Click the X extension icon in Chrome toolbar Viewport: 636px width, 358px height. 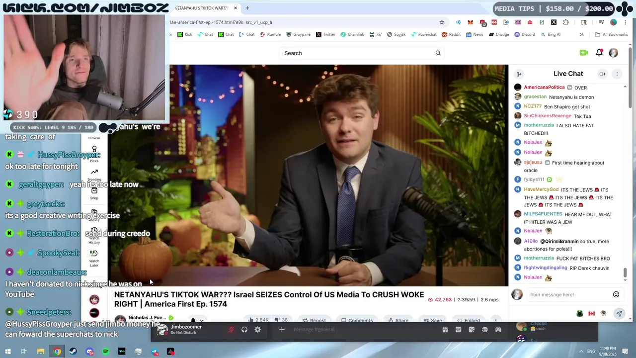pos(554,22)
